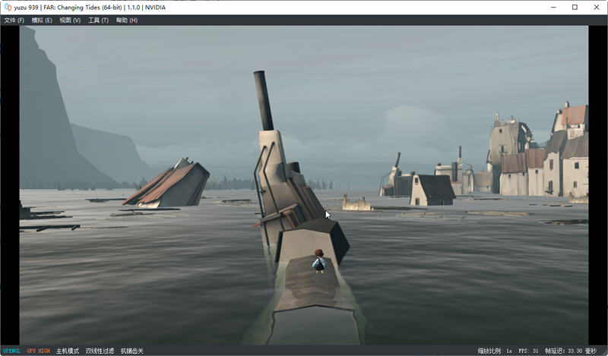This screenshot has height=356, width=608.
Task: Open the 工具 (T) menu
Action: pyautogui.click(x=98, y=20)
